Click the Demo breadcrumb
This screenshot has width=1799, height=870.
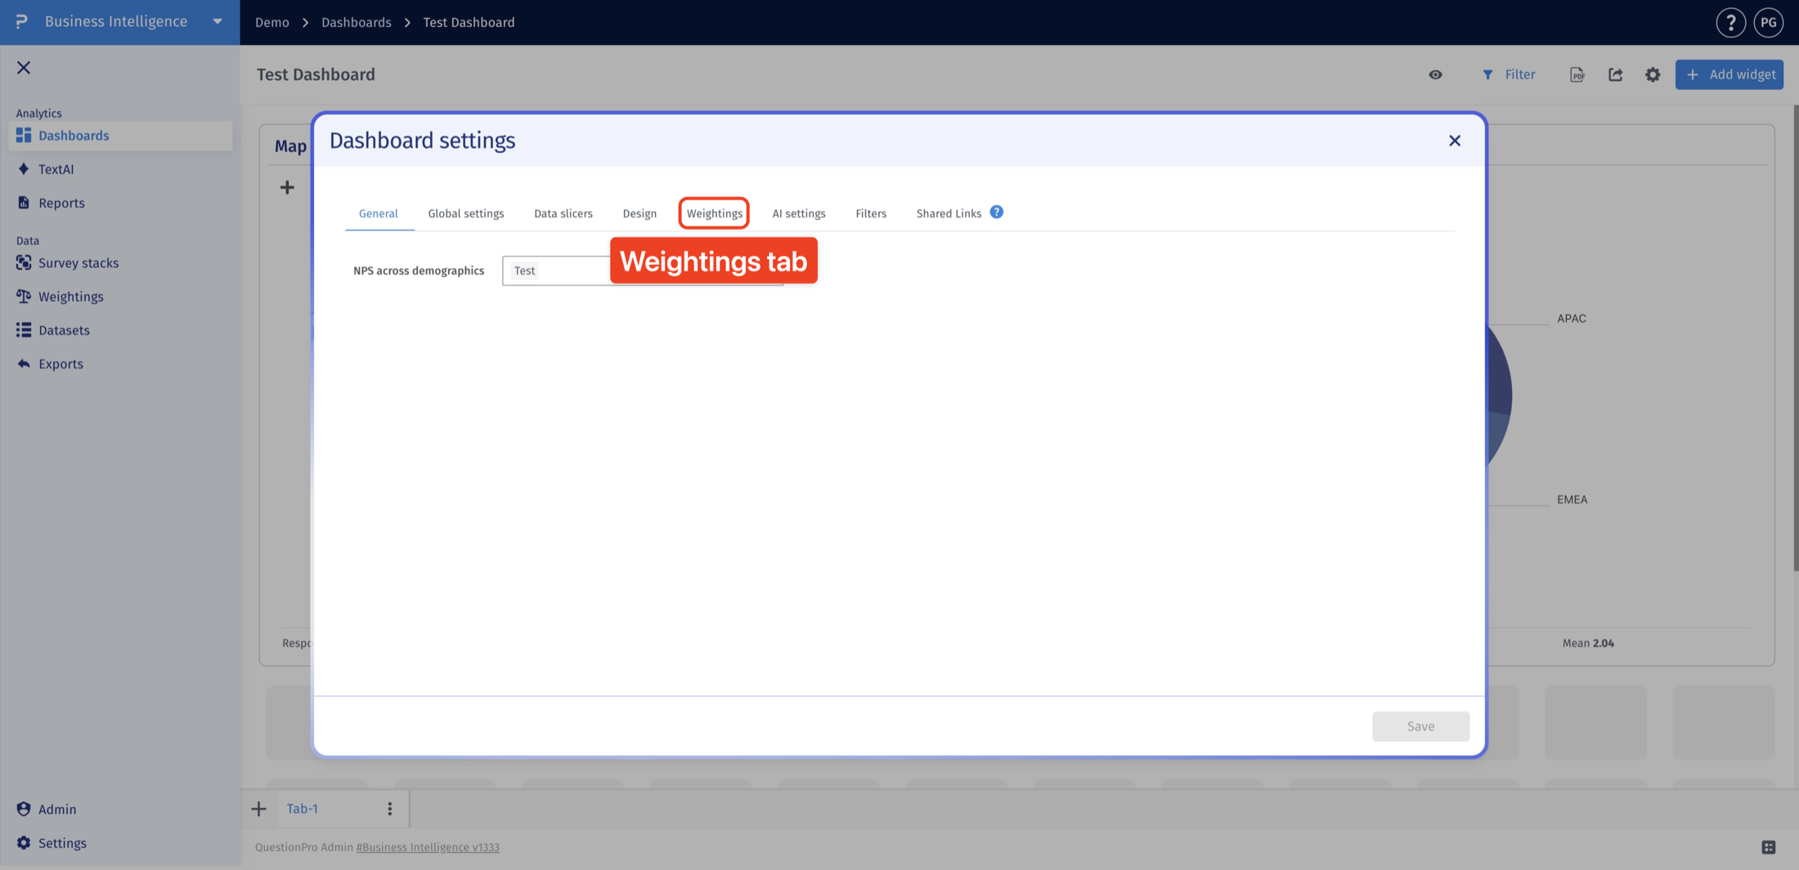[272, 22]
